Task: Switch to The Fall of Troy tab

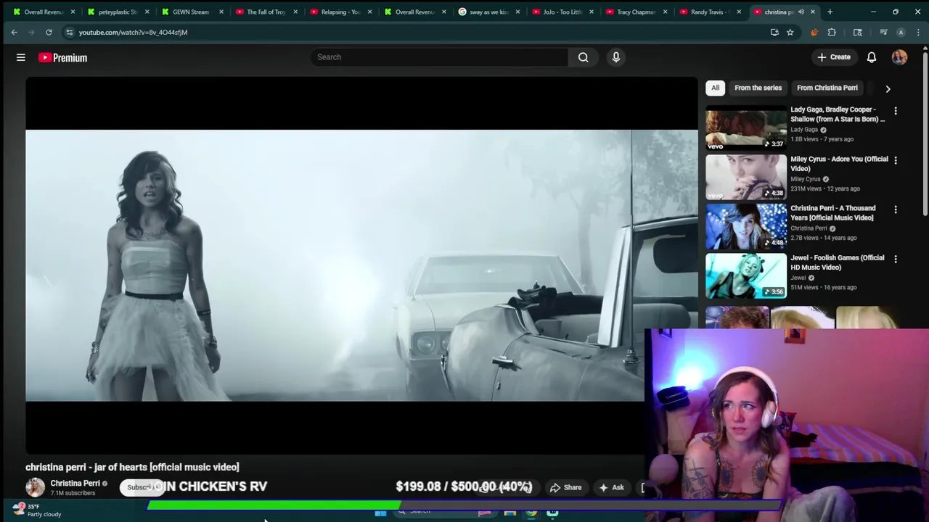Action: [265, 12]
